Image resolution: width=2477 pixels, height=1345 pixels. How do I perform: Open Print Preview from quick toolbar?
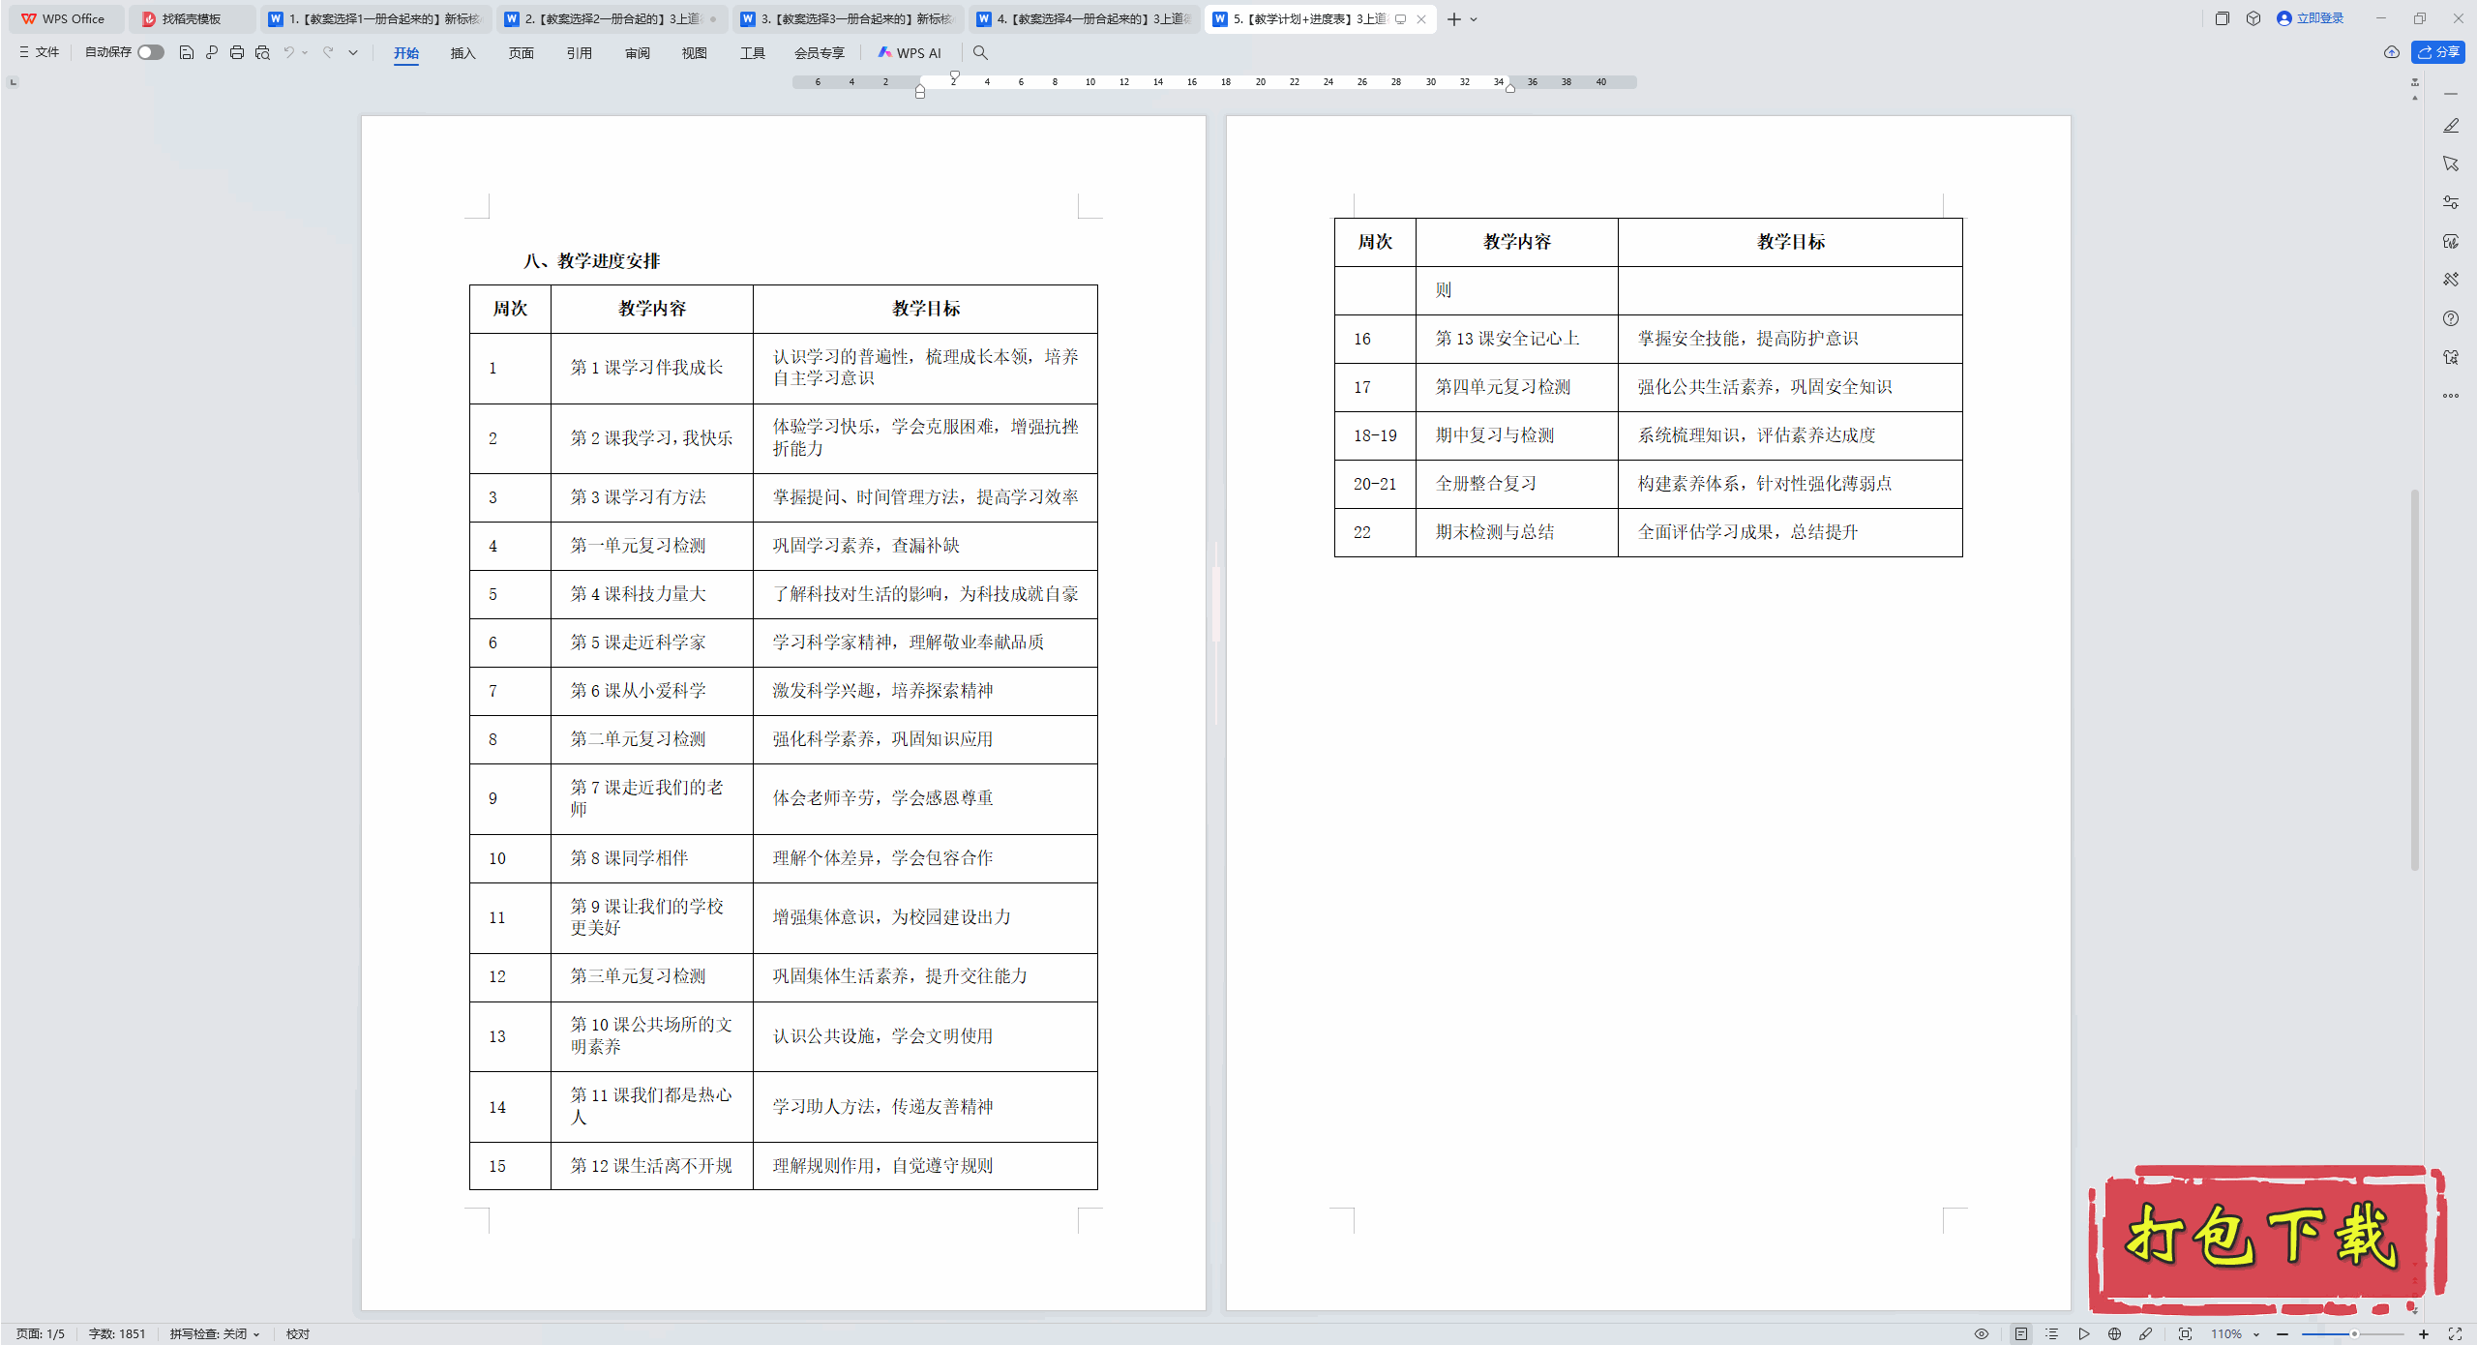click(262, 52)
